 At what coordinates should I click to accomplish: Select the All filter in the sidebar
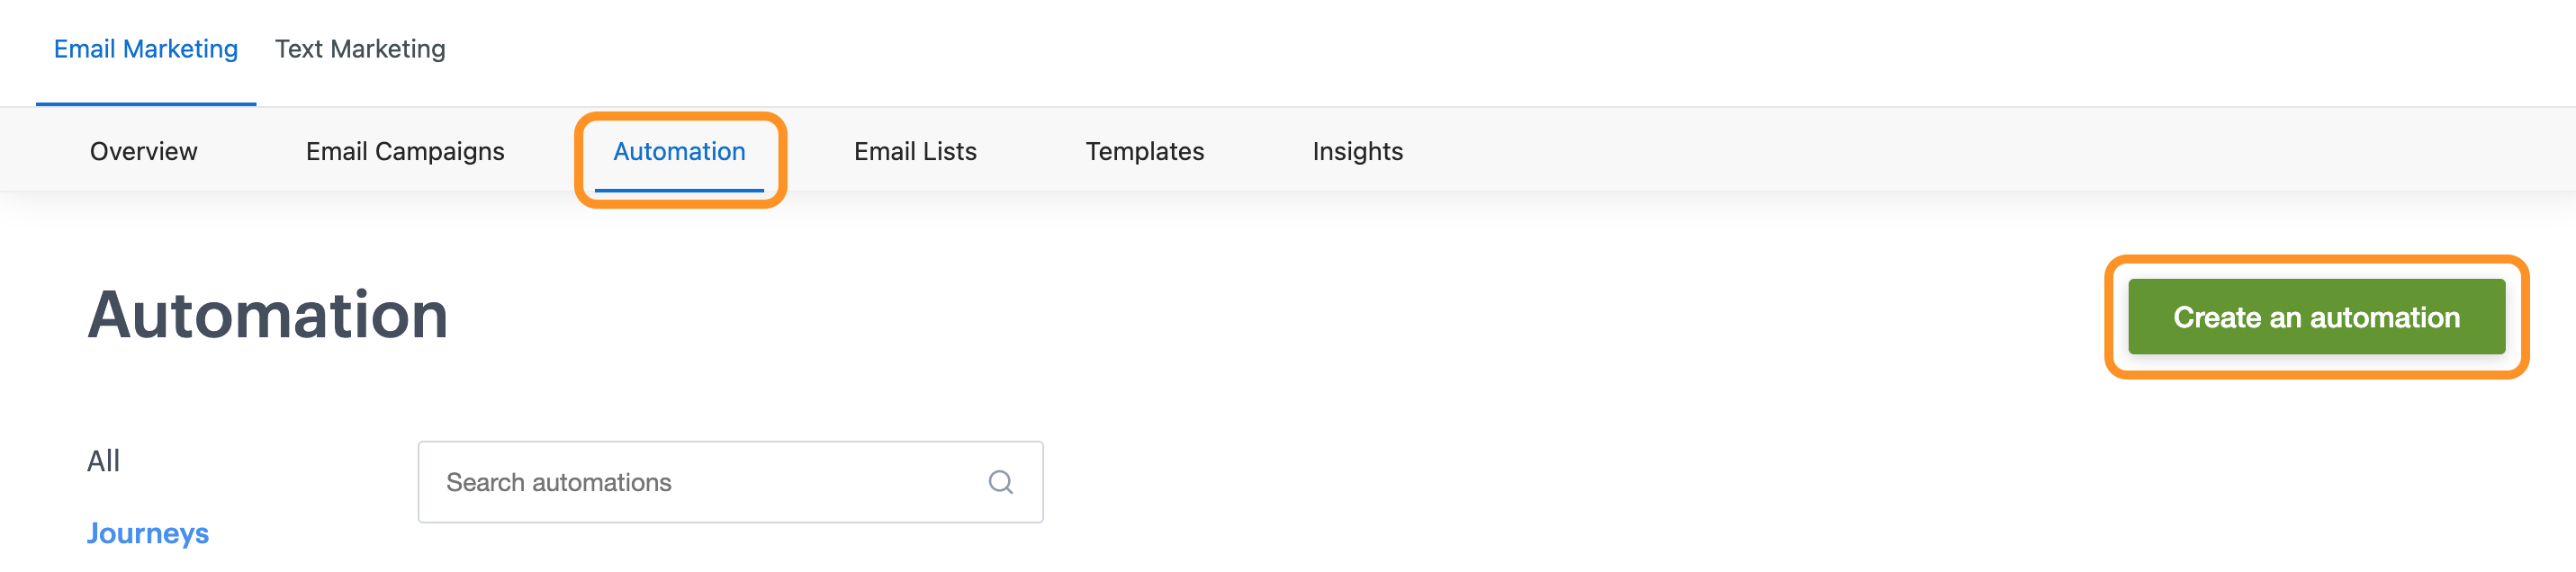[x=103, y=461]
